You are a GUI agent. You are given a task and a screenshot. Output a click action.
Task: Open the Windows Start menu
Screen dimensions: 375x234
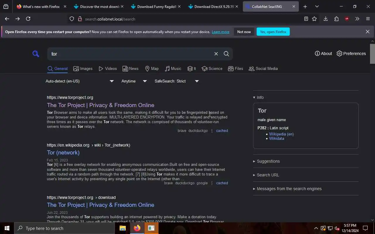[7, 228]
